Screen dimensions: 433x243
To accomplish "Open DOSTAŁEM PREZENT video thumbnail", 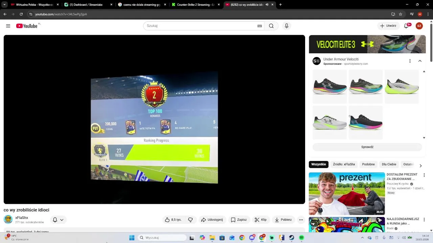I will (x=347, y=194).
